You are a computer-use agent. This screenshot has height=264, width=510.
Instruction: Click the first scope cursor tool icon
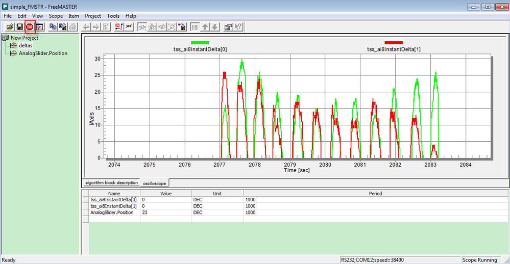[x=142, y=27]
